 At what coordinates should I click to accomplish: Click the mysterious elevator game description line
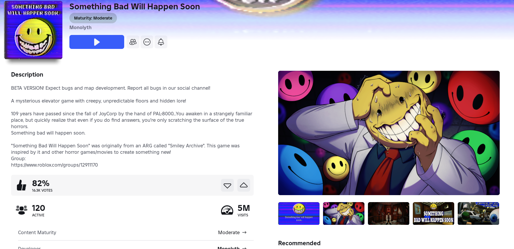[x=99, y=101]
